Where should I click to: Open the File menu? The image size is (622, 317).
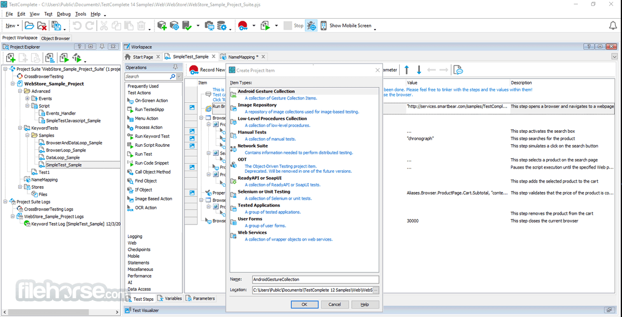coord(9,14)
